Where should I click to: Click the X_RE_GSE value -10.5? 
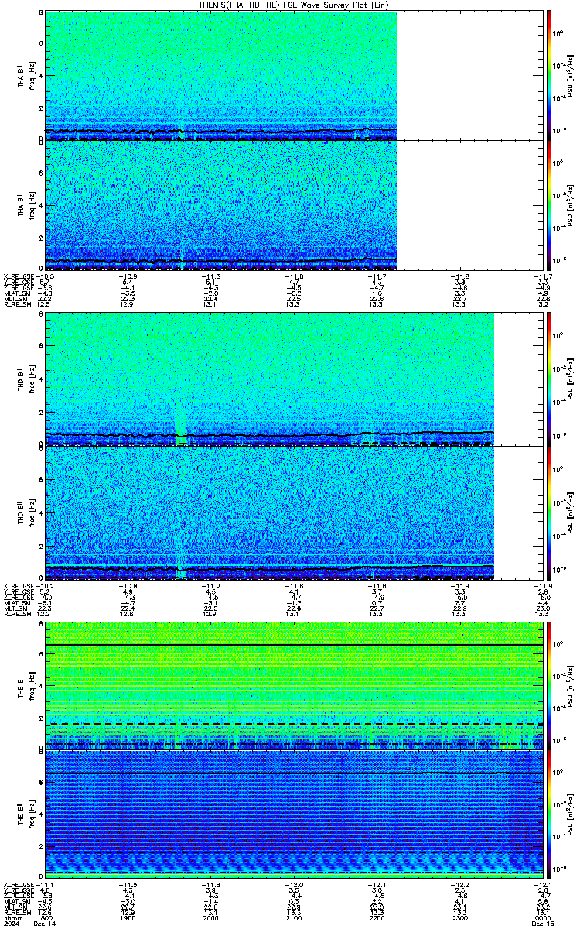pyautogui.click(x=46, y=276)
